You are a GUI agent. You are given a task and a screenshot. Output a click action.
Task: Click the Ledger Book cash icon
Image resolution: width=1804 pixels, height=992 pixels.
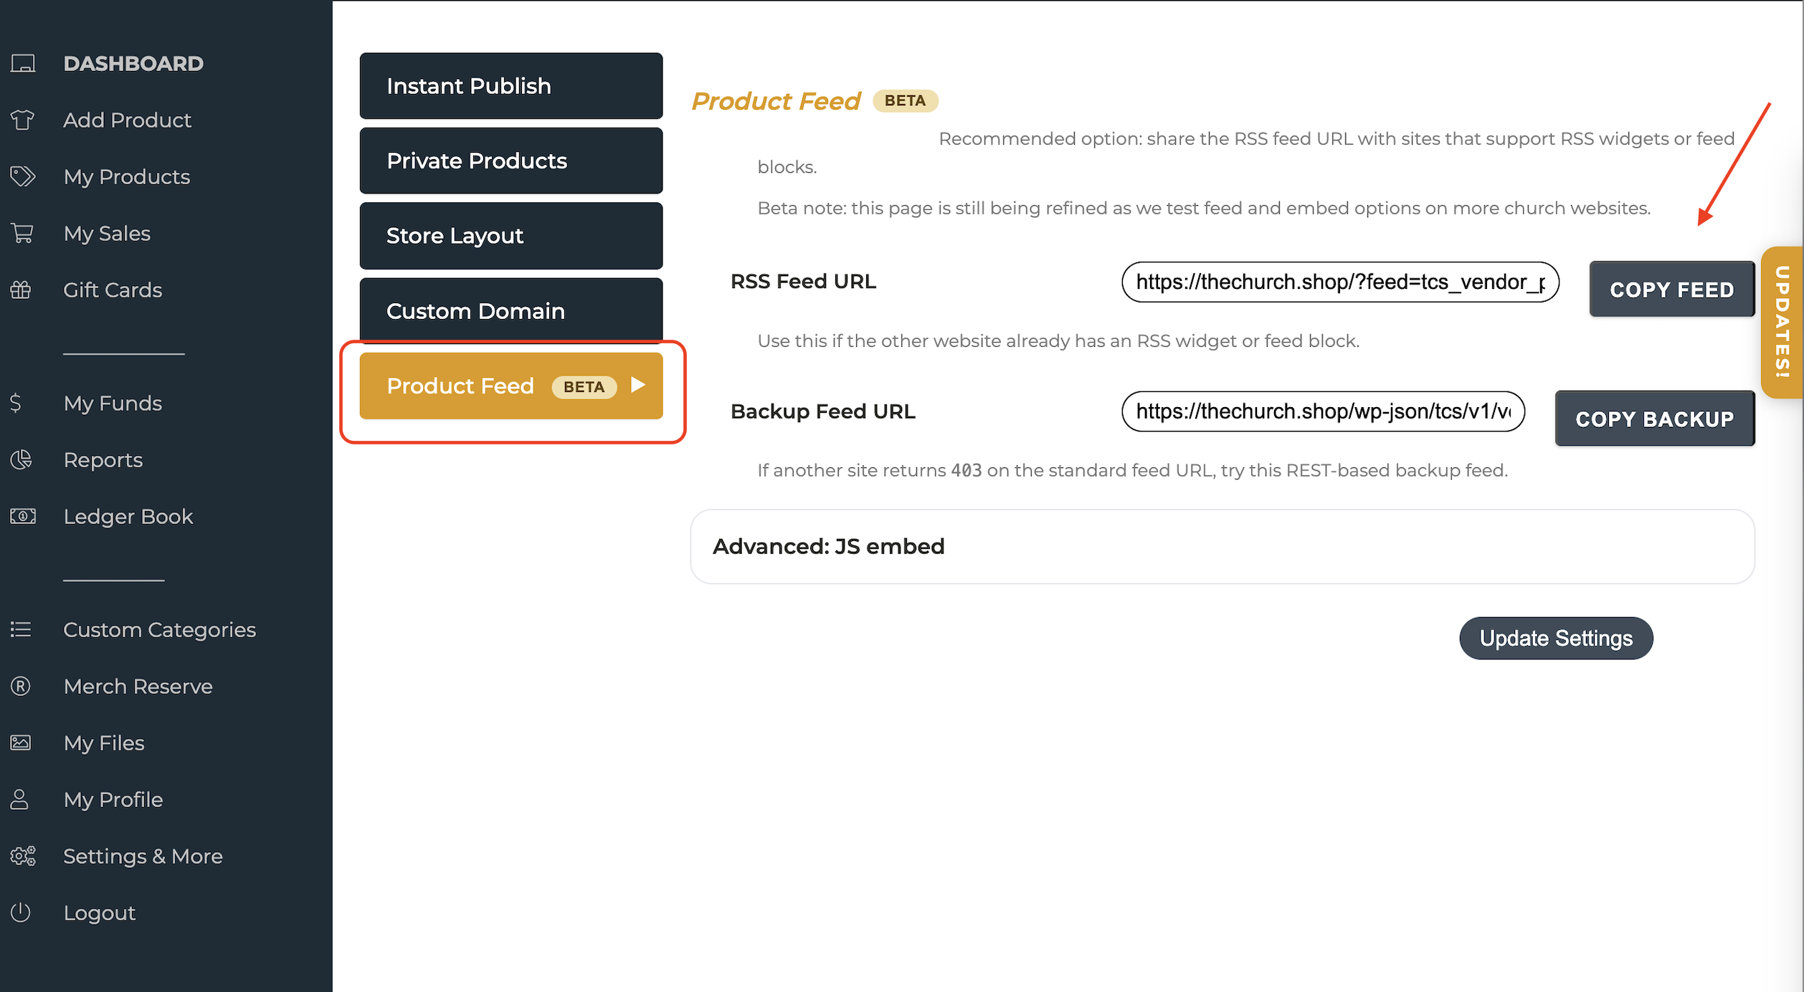(x=22, y=516)
